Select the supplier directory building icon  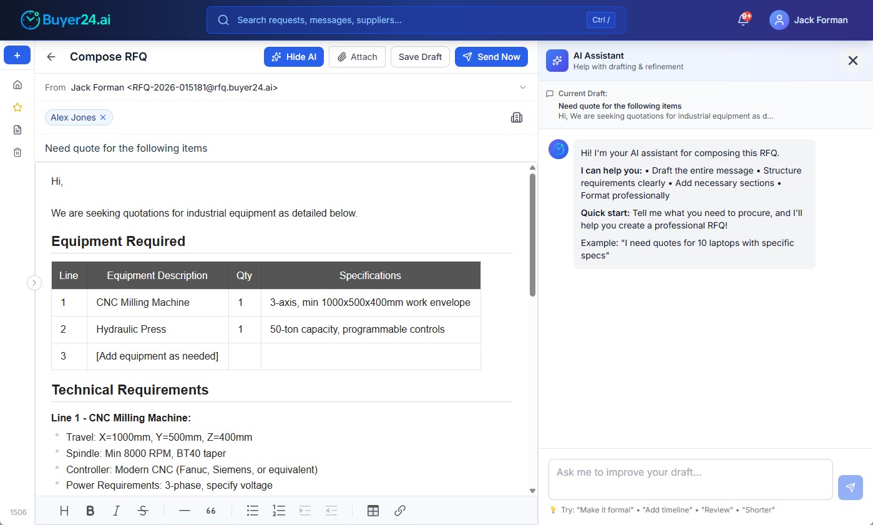coord(517,117)
